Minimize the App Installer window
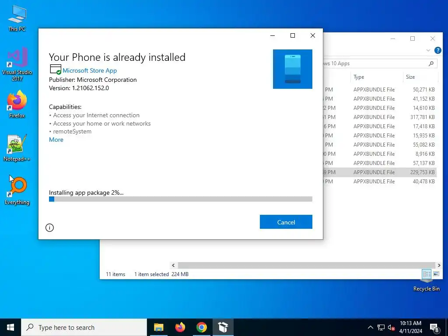 tap(273, 35)
